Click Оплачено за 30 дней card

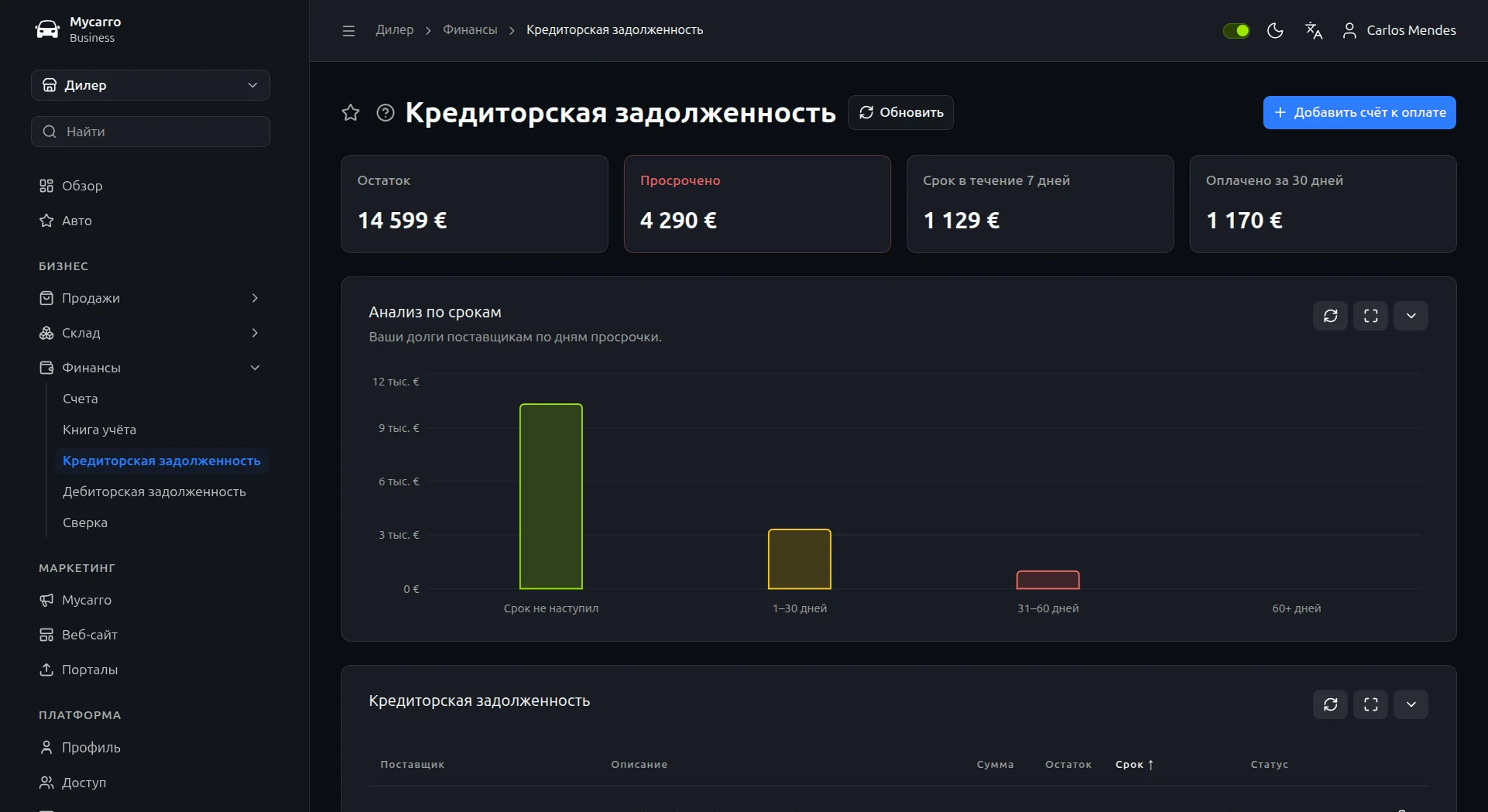coord(1323,204)
